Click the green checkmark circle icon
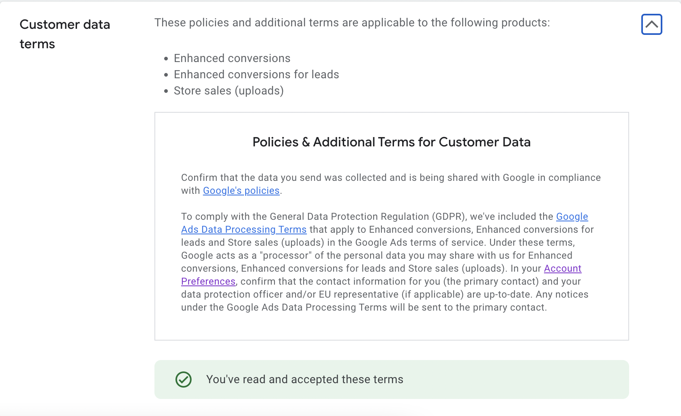This screenshot has height=416, width=681. pos(184,380)
